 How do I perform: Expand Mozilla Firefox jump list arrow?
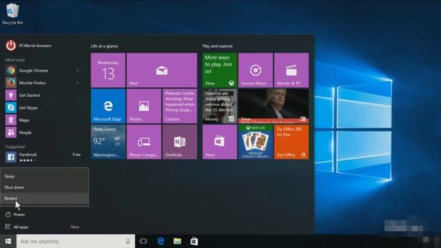(x=77, y=83)
